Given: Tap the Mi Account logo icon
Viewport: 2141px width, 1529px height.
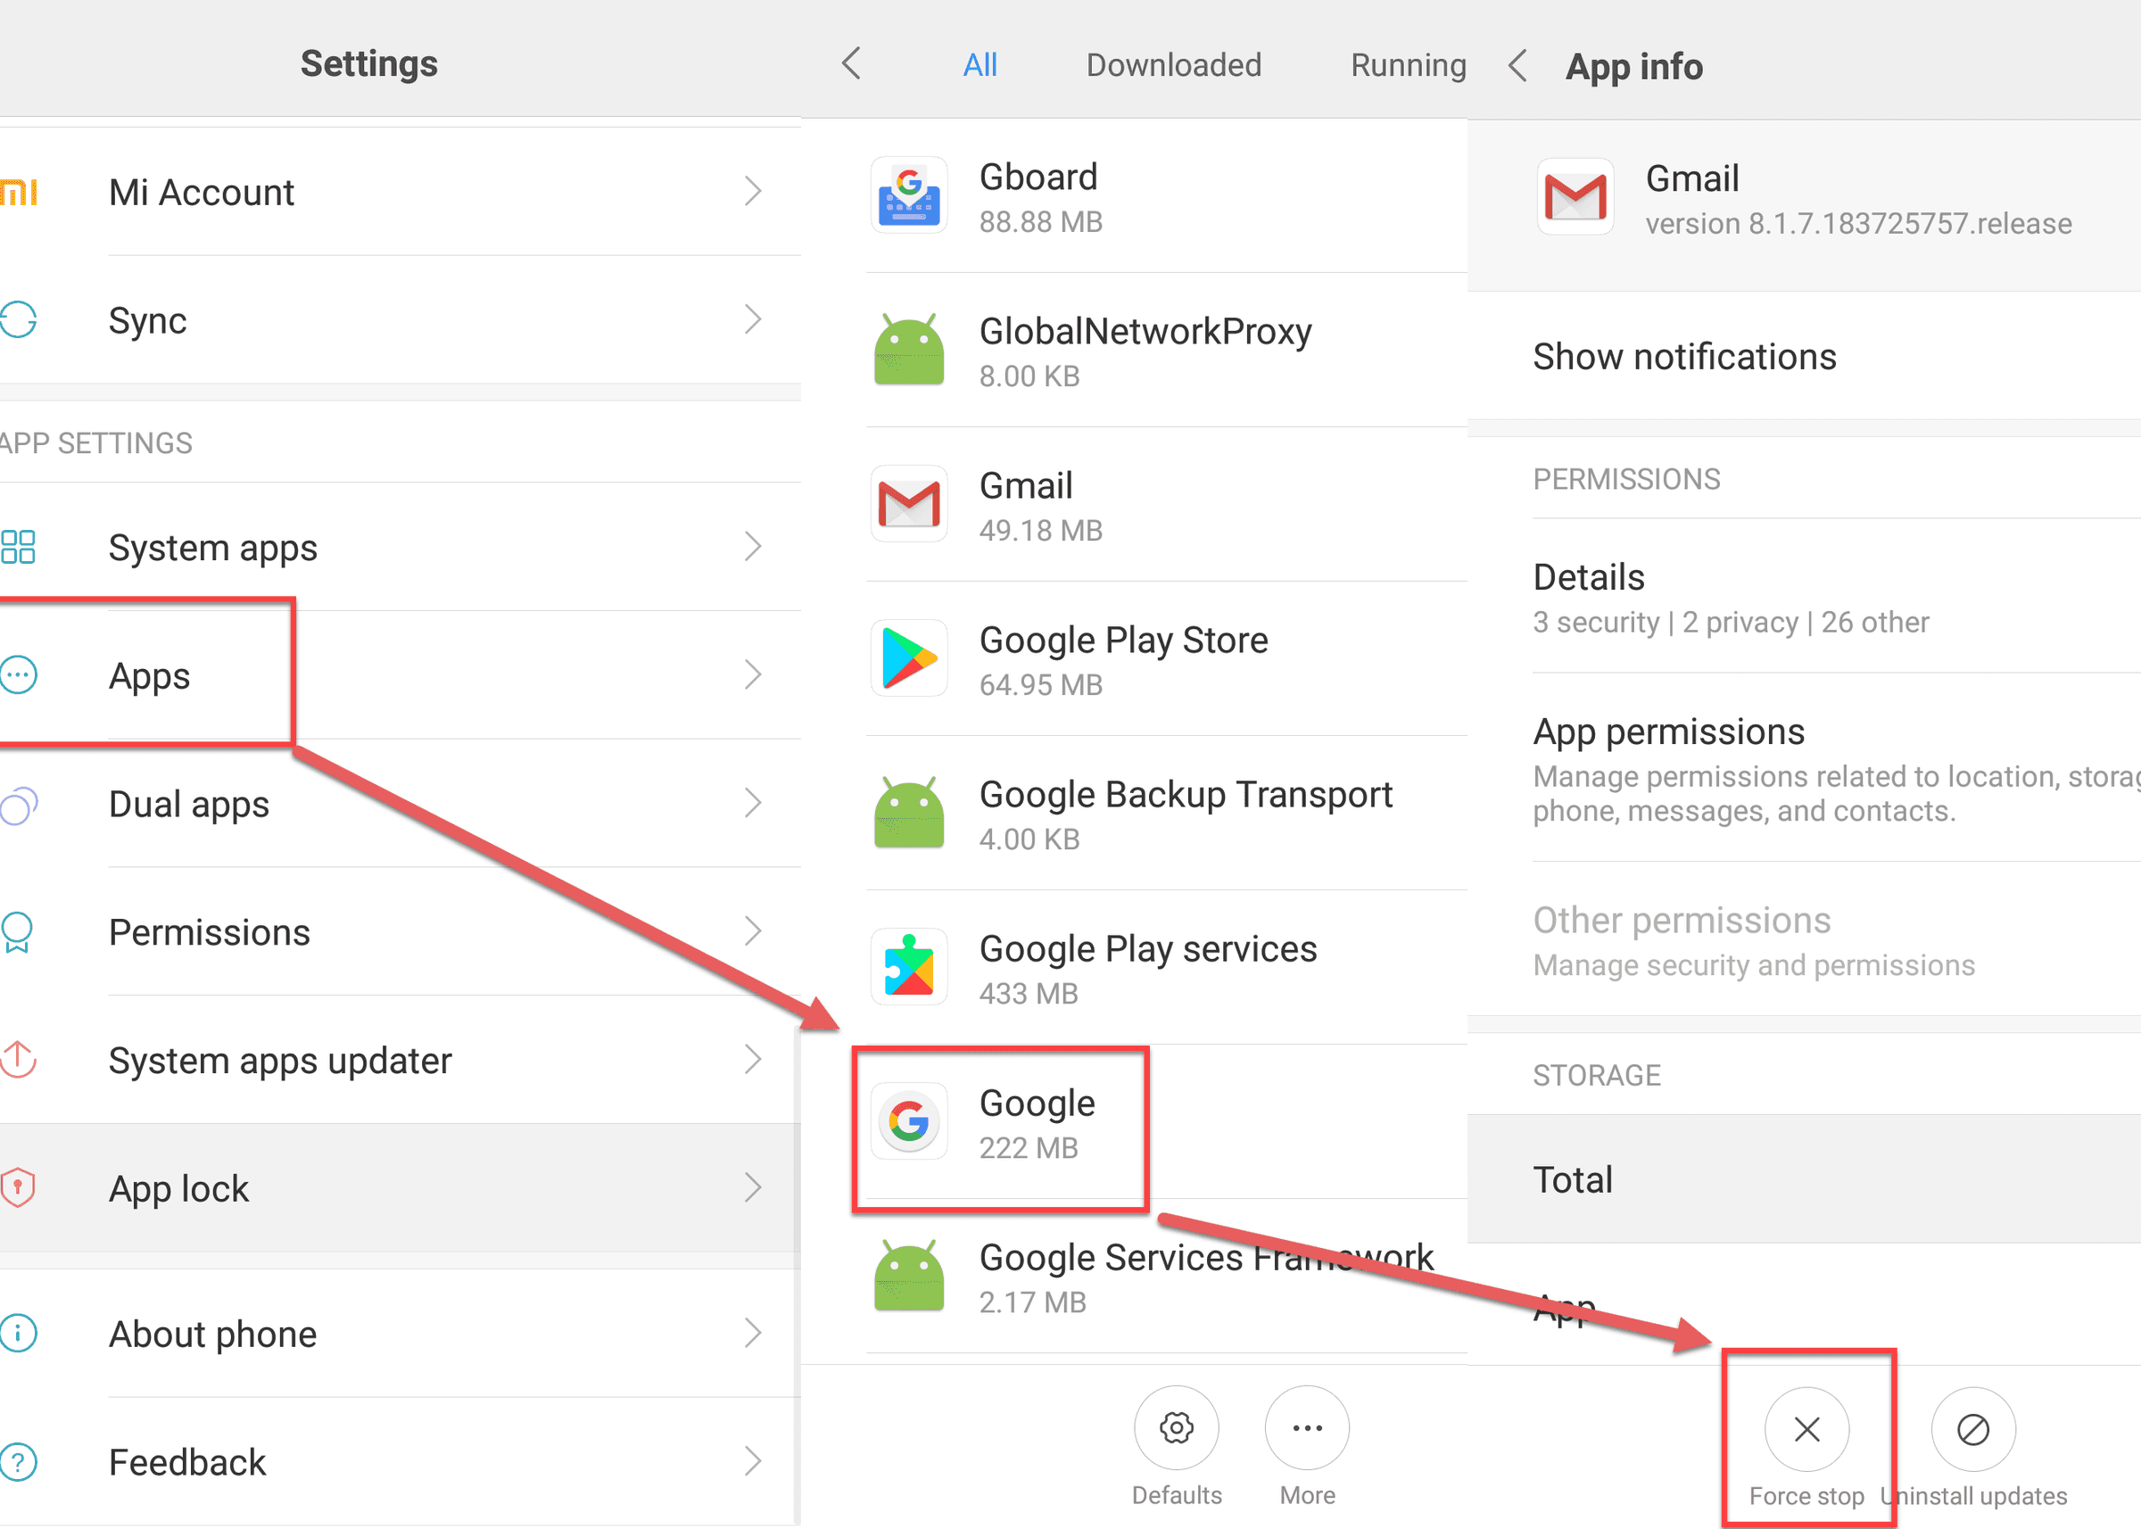Looking at the screenshot, I should (19, 192).
